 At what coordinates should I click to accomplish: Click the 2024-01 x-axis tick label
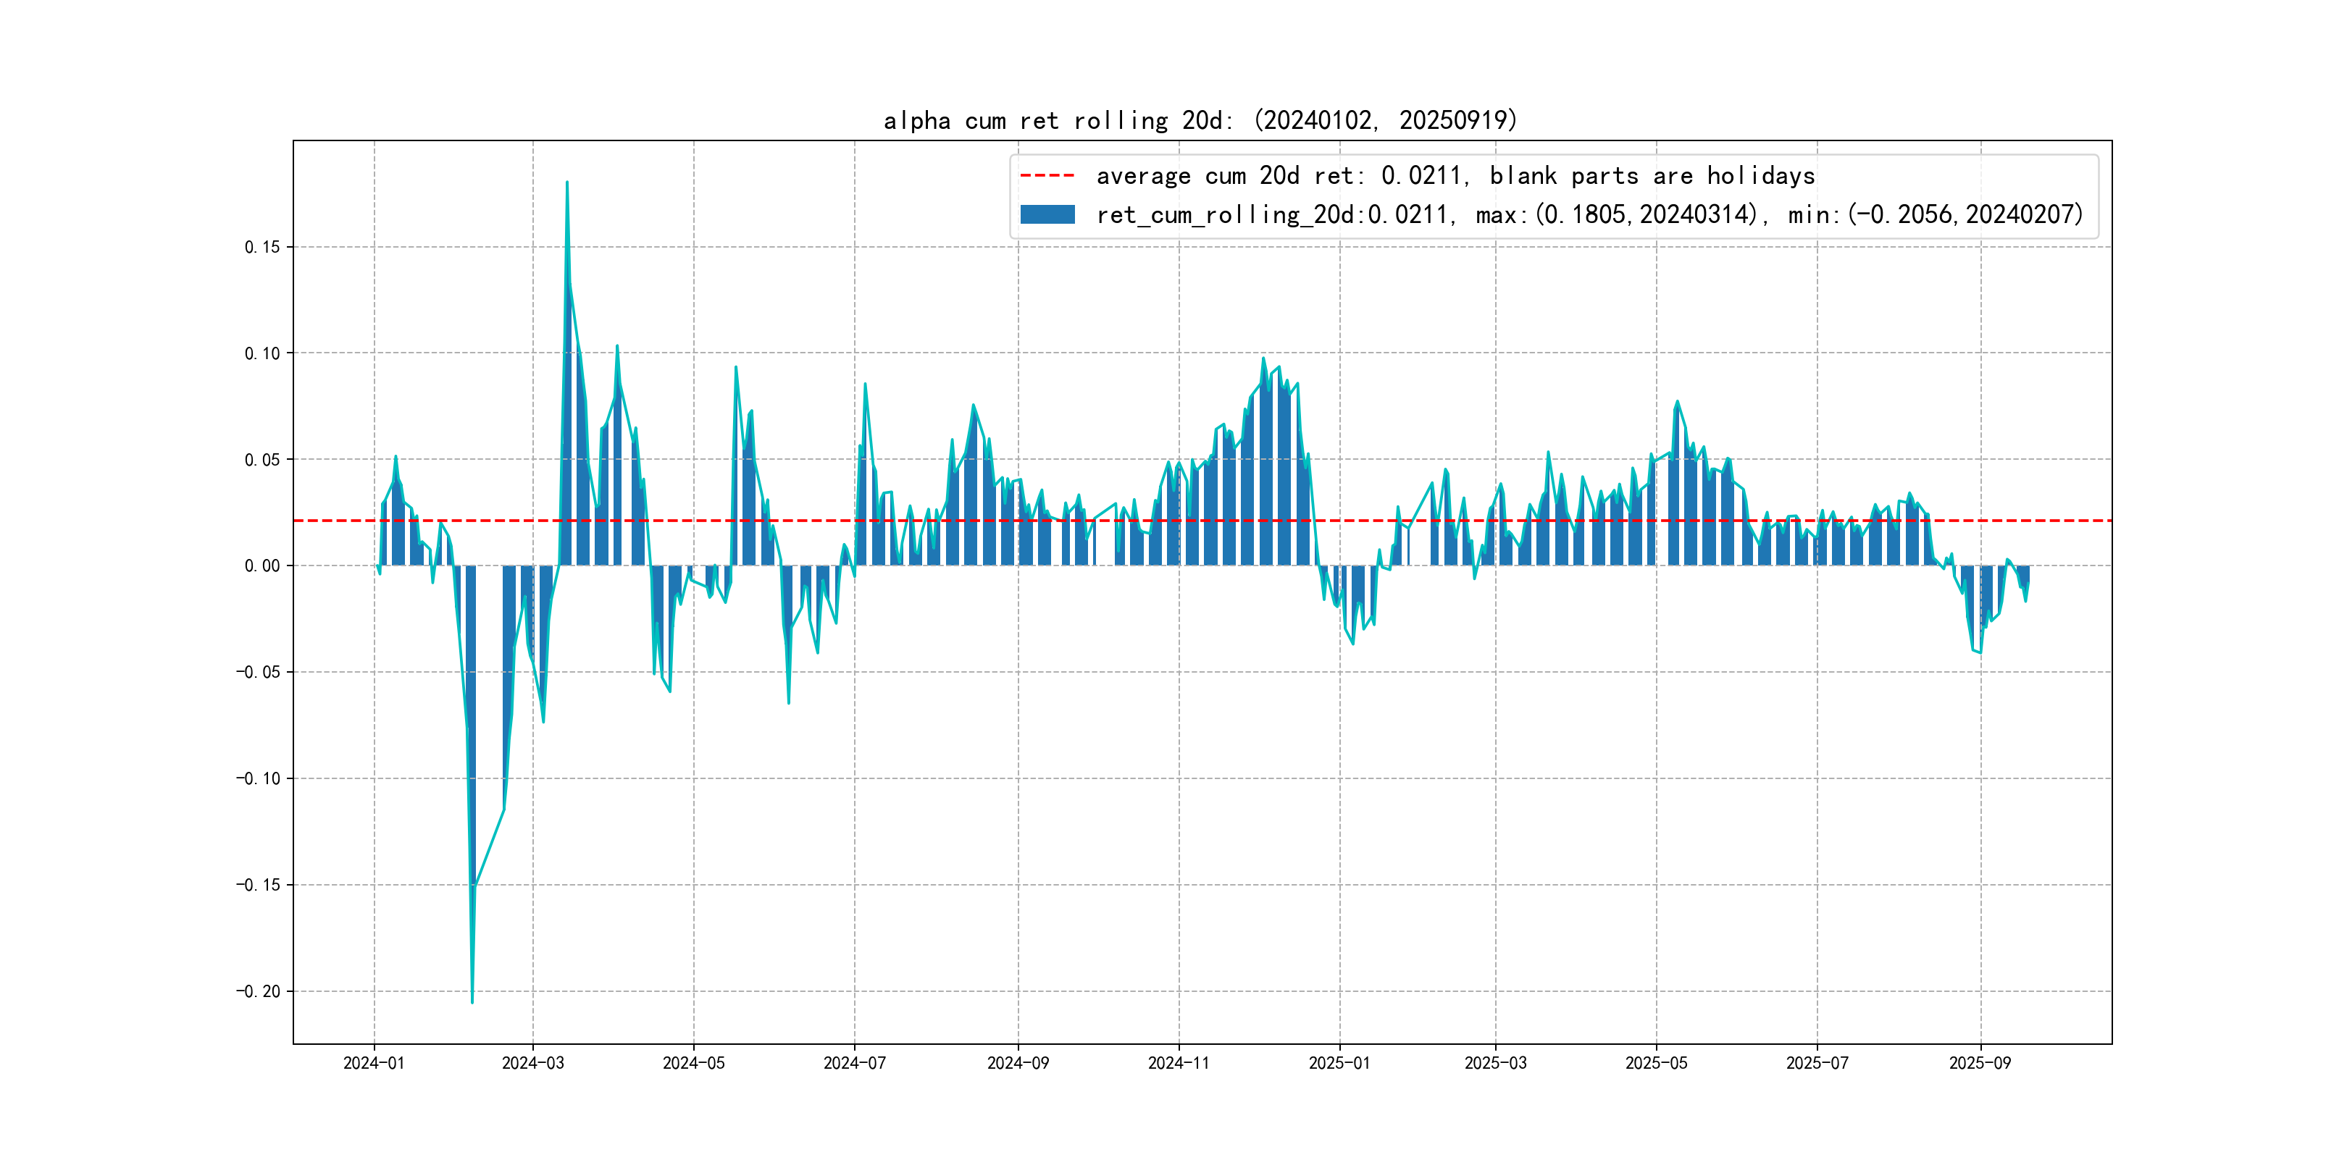click(374, 1063)
